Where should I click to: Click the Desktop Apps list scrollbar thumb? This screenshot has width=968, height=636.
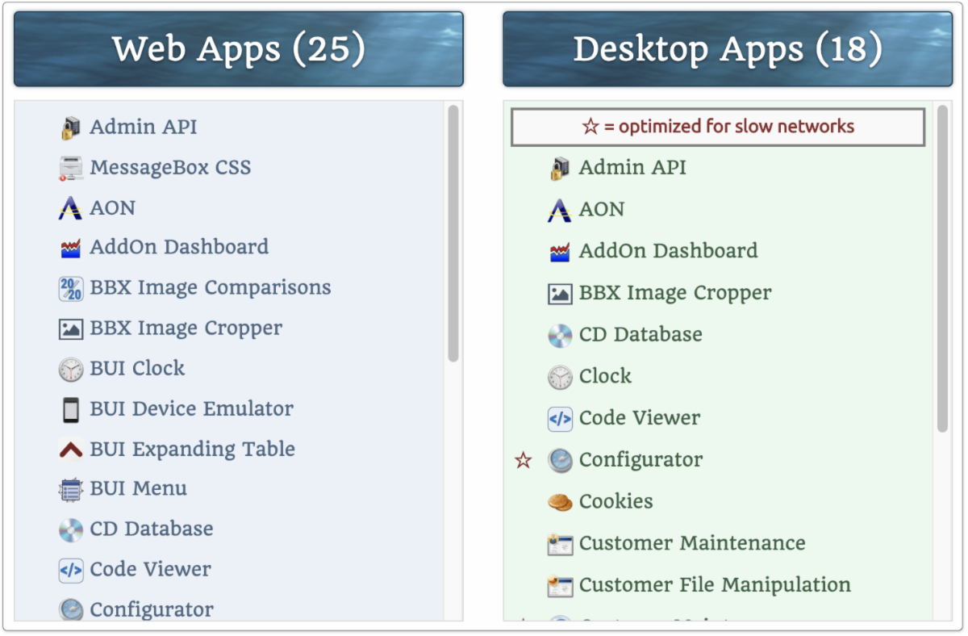[942, 269]
